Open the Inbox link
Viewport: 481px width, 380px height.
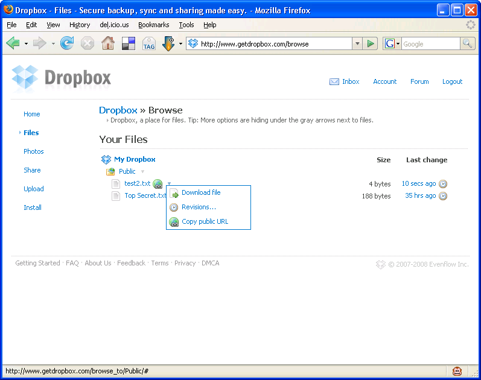[x=351, y=81]
